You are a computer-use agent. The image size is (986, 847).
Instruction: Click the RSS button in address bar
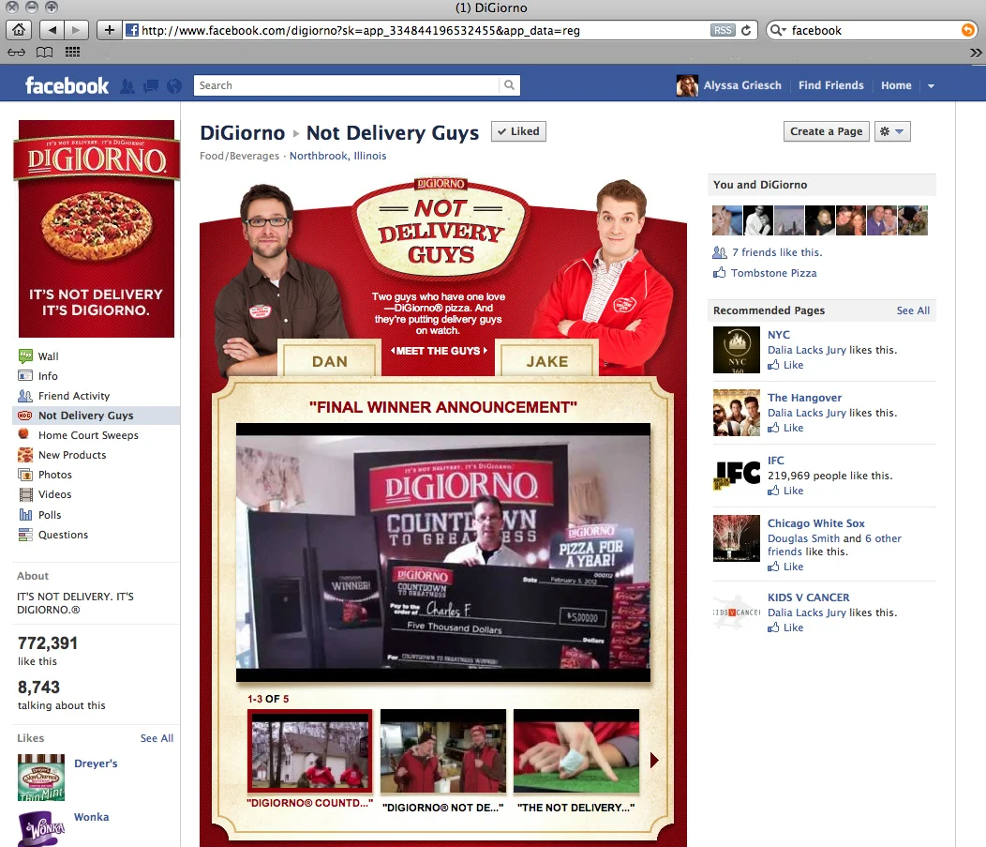pos(723,30)
